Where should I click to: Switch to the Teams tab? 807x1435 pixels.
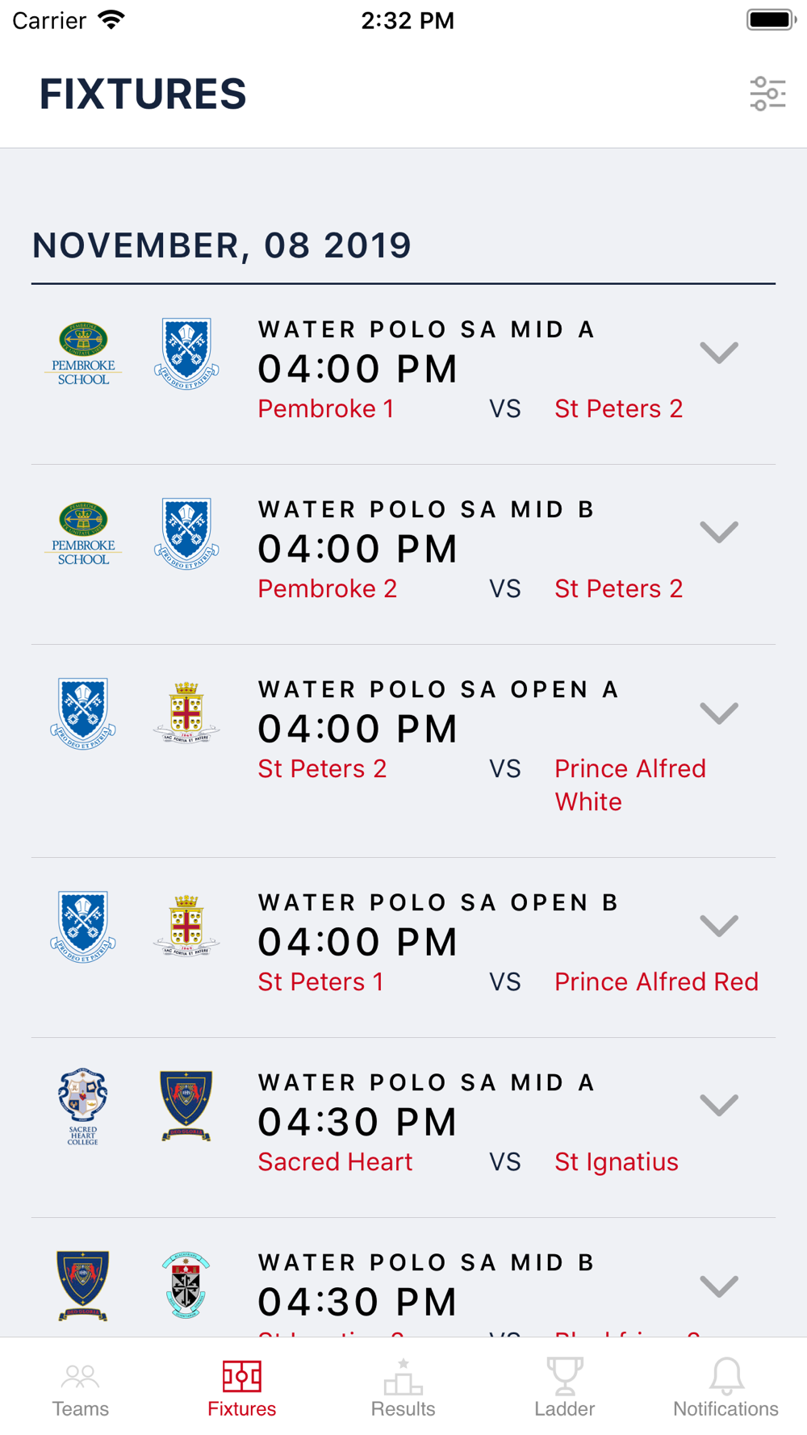tap(81, 1388)
